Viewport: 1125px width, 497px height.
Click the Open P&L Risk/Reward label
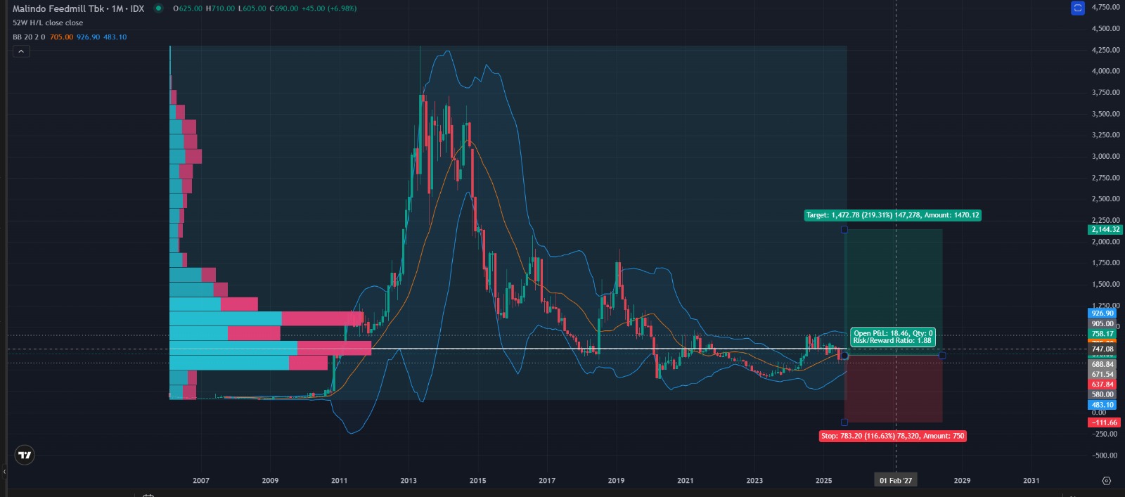pos(893,337)
